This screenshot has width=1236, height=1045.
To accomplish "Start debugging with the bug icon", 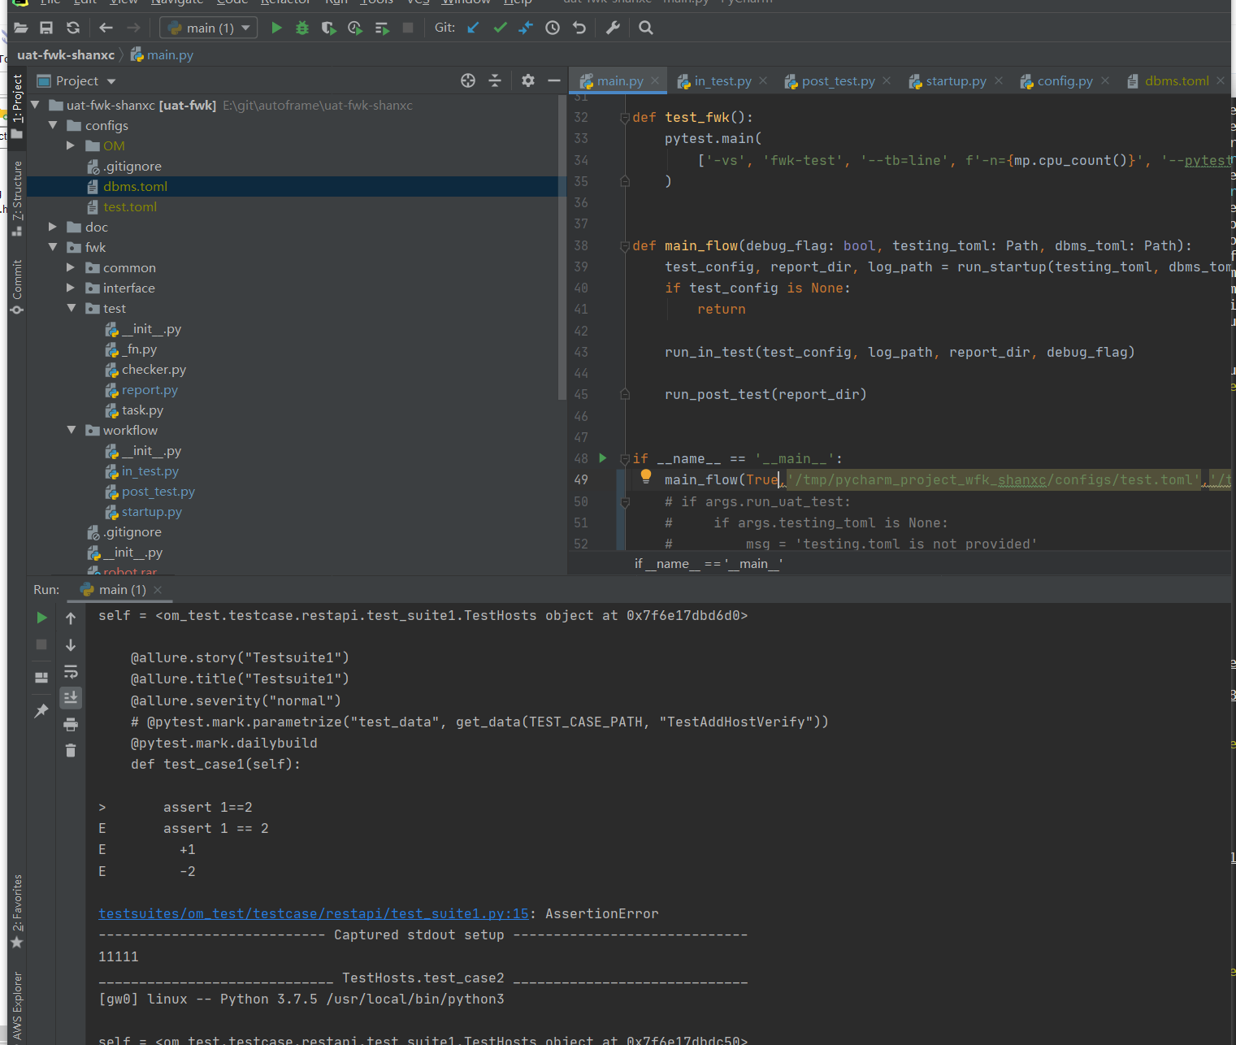I will pyautogui.click(x=302, y=28).
